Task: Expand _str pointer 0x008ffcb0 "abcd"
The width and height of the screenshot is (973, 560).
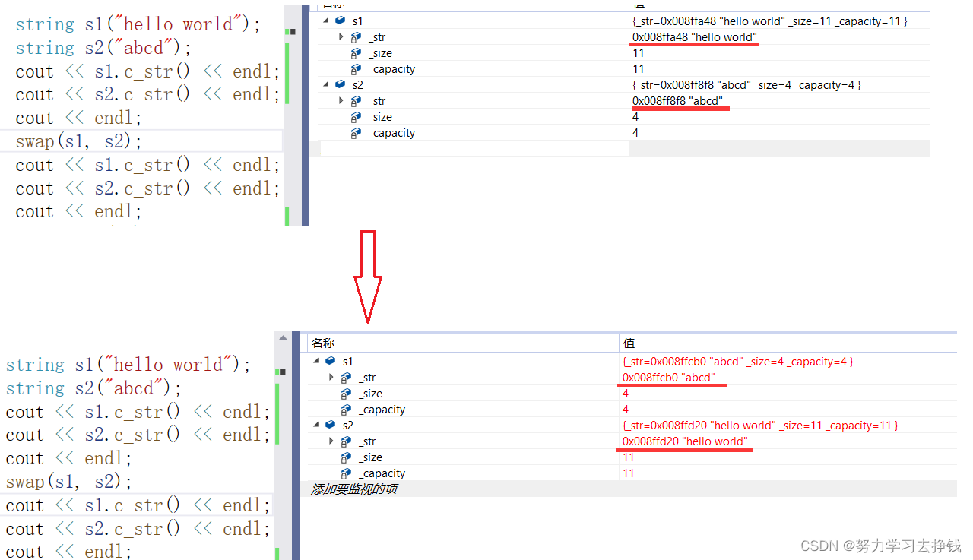Action: tap(331, 378)
